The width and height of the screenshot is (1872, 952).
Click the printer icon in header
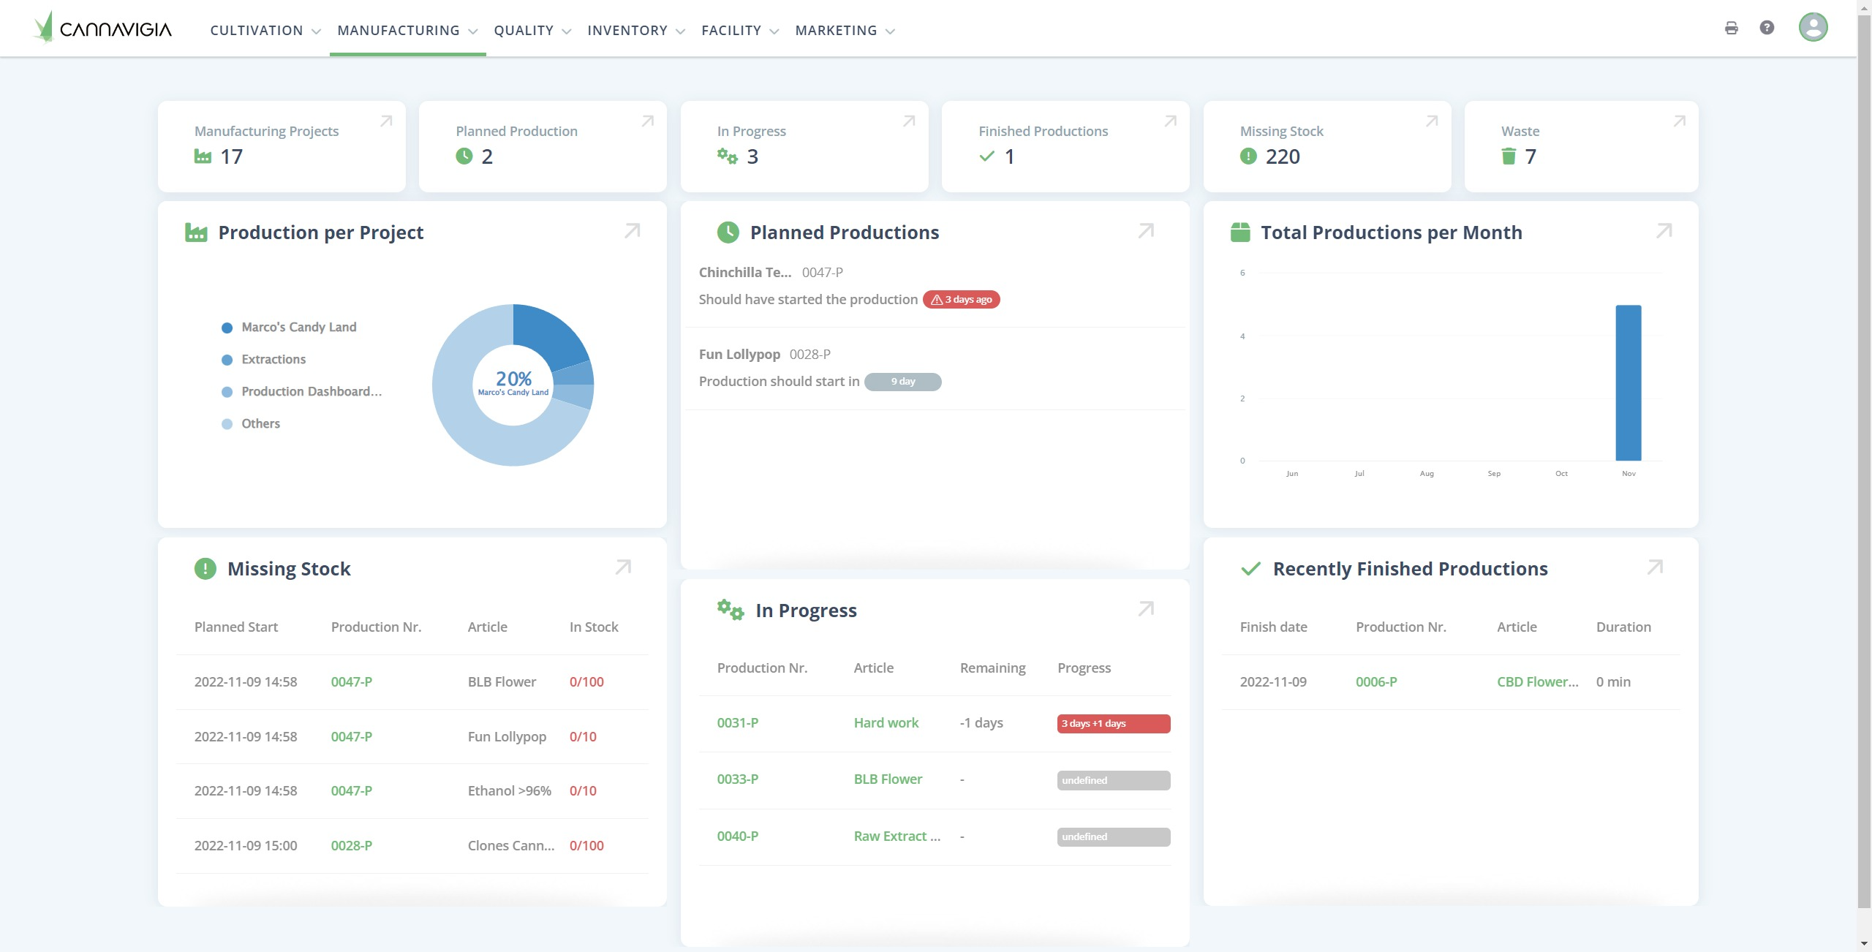pos(1731,29)
